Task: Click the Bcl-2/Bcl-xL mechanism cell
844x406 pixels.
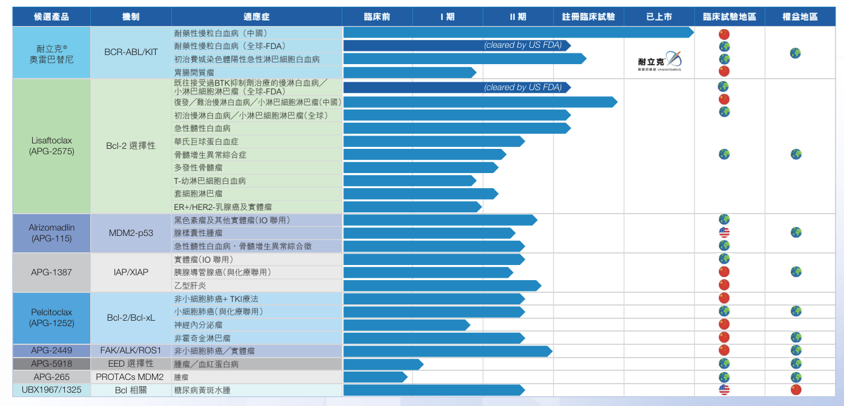Action: tap(131, 318)
